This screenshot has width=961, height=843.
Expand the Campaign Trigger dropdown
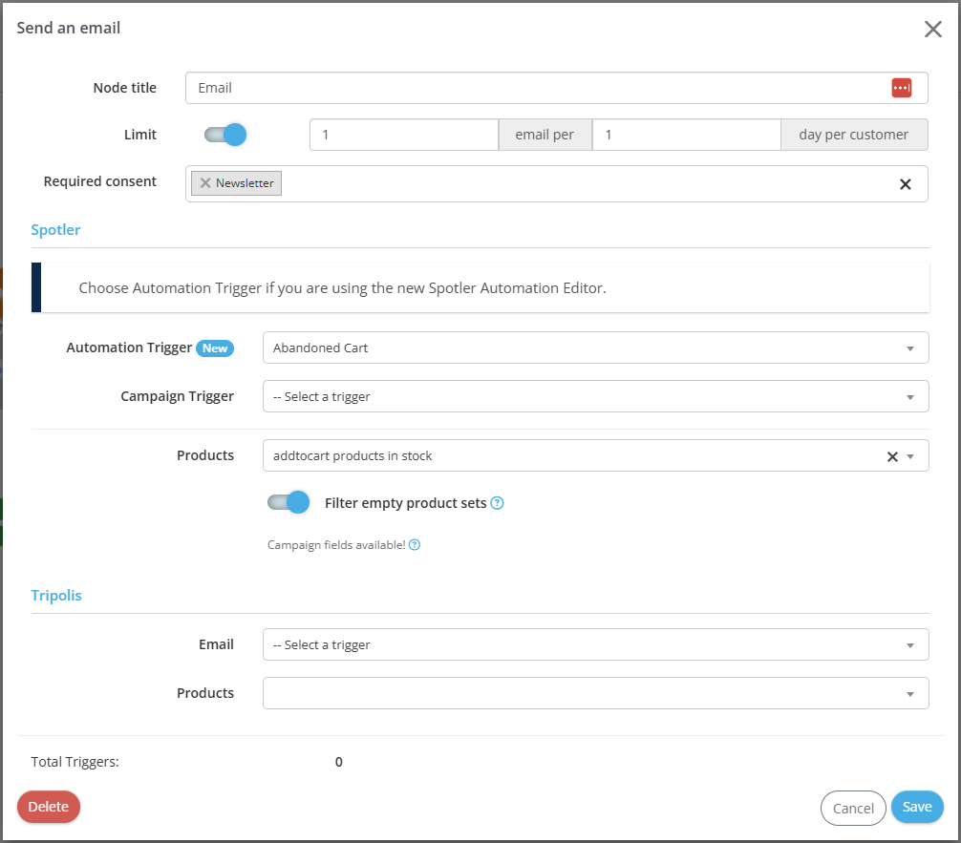click(594, 396)
